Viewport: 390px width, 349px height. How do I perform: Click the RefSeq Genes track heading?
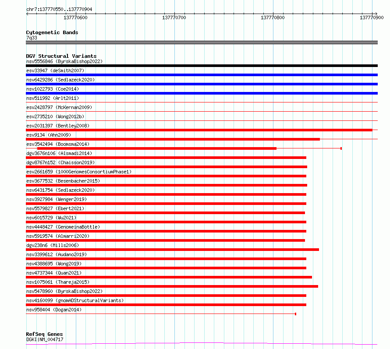pos(44,335)
